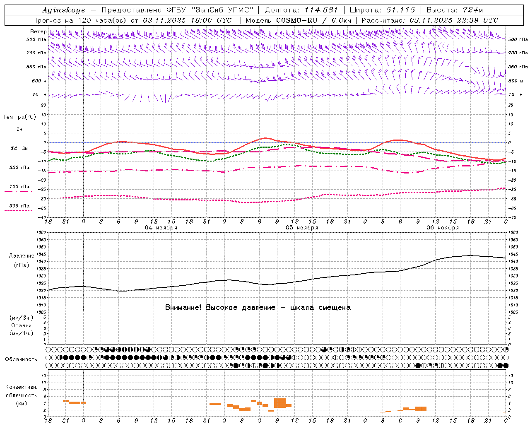
Task: Click the forecast start 03.11.2025 18:00 UTC
Action: [188, 20]
